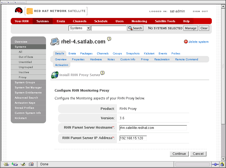The height and width of the screenshot is (168, 226).
Task: Click the Red Hat shadowman logo
Action: (x=19, y=11)
